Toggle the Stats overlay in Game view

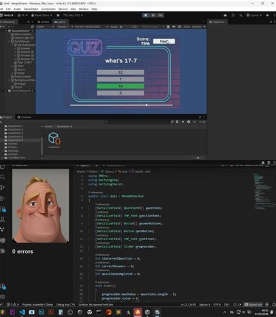tap(187, 27)
